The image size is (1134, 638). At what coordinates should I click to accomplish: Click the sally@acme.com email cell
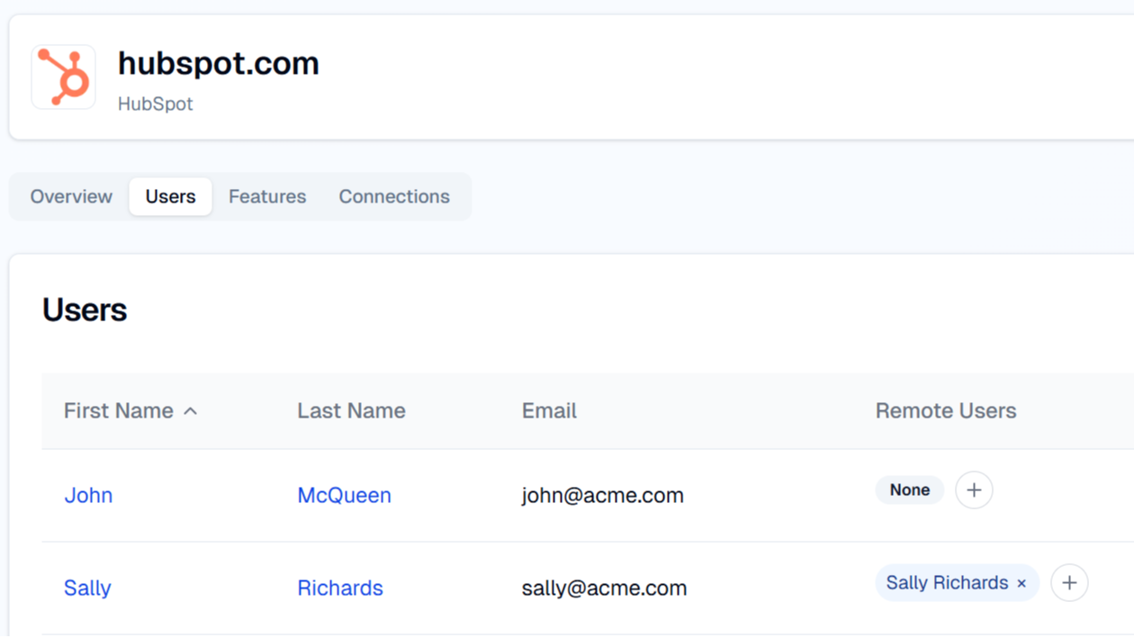pyautogui.click(x=604, y=588)
